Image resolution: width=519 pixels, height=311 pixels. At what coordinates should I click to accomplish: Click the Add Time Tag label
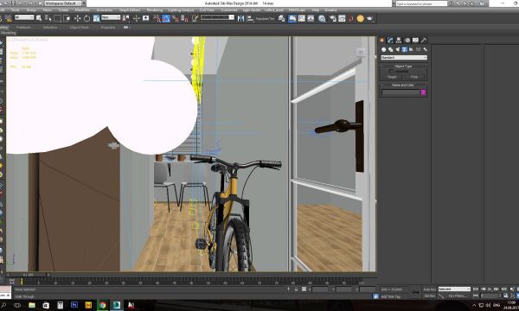click(x=391, y=297)
